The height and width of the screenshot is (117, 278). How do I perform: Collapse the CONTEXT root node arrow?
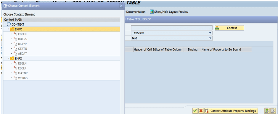[x=5, y=24]
